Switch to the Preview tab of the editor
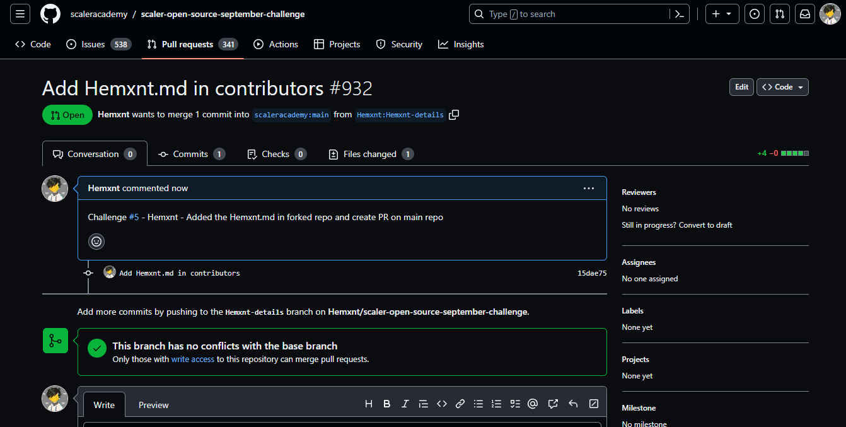846x427 pixels. (153, 404)
